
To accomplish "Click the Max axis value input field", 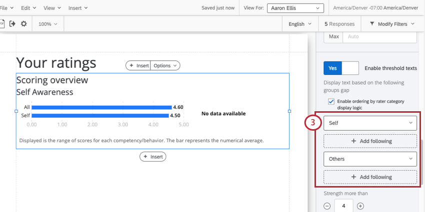I will [x=379, y=36].
